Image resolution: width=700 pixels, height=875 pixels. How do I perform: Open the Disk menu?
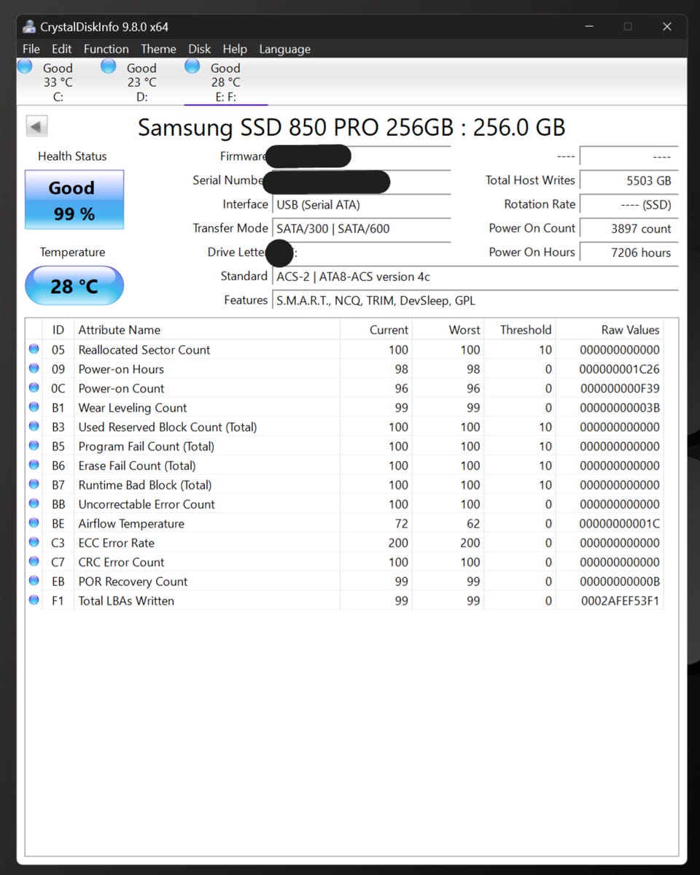coord(199,49)
